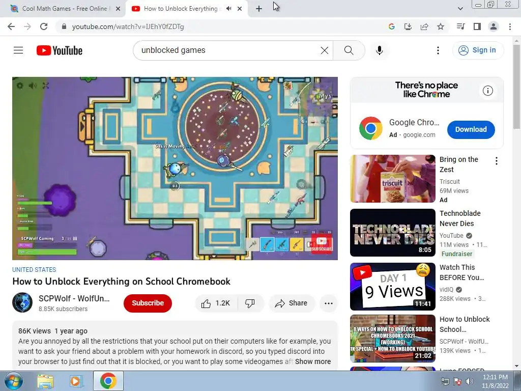Viewport: 521px width, 391px height.
Task: Open a new tab with plus
Action: pos(259,9)
